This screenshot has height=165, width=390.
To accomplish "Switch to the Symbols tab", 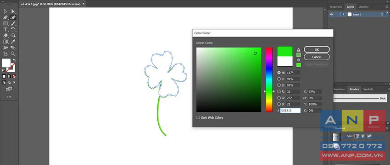I will click(368, 89).
